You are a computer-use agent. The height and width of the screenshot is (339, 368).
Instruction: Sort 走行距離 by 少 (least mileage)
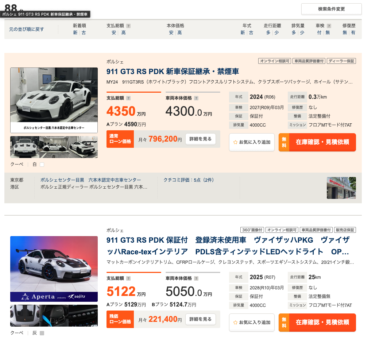point(277,32)
